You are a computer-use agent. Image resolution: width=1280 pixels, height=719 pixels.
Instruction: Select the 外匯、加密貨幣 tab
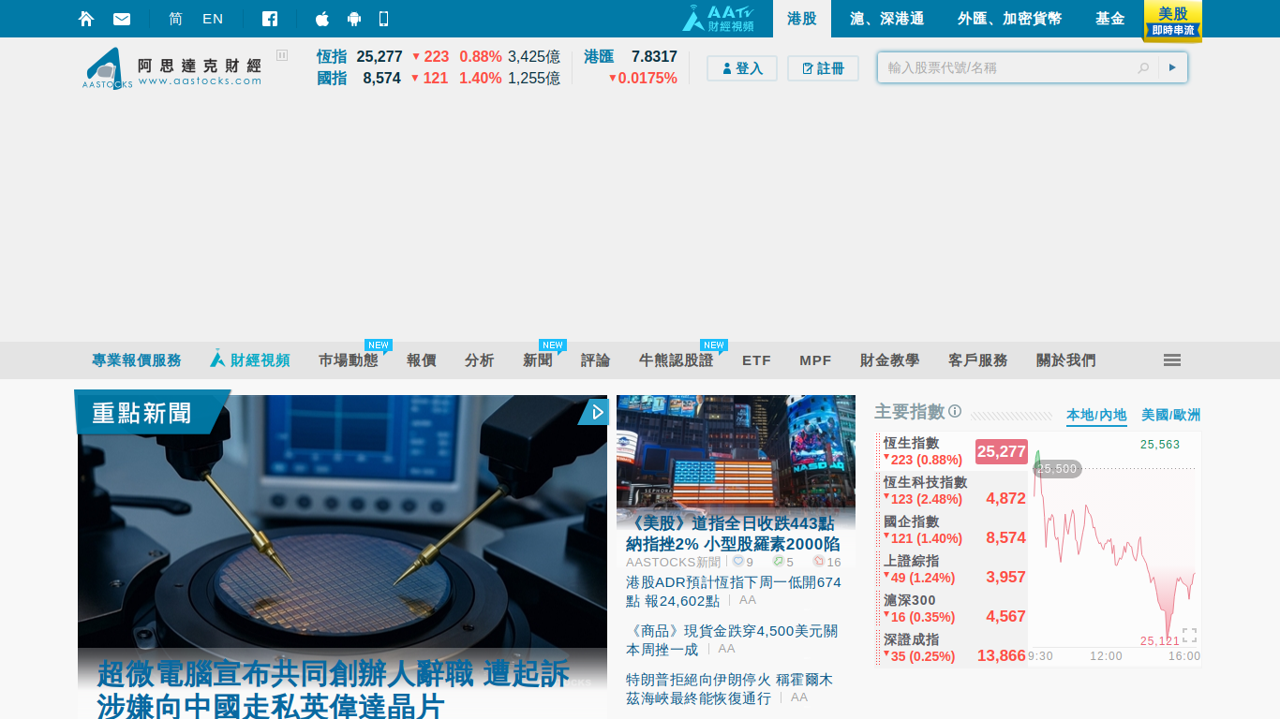1010,19
